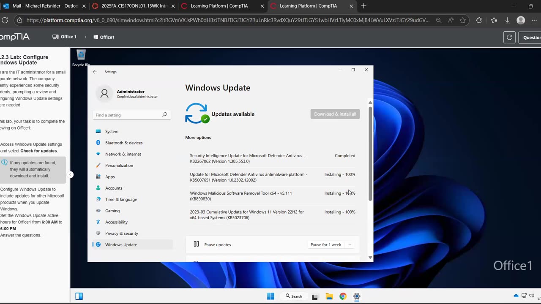Click the browser zoom magnifier icon

point(439,20)
